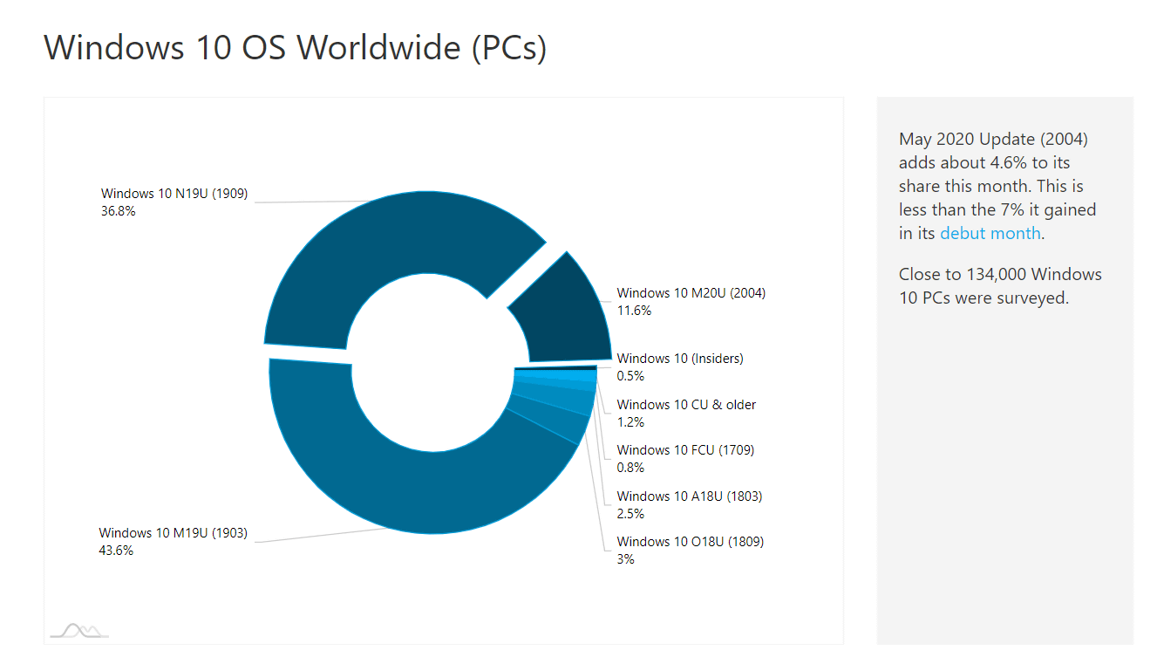Click the 36.8% value text
Screen dimensions: 1157x664
(119, 211)
